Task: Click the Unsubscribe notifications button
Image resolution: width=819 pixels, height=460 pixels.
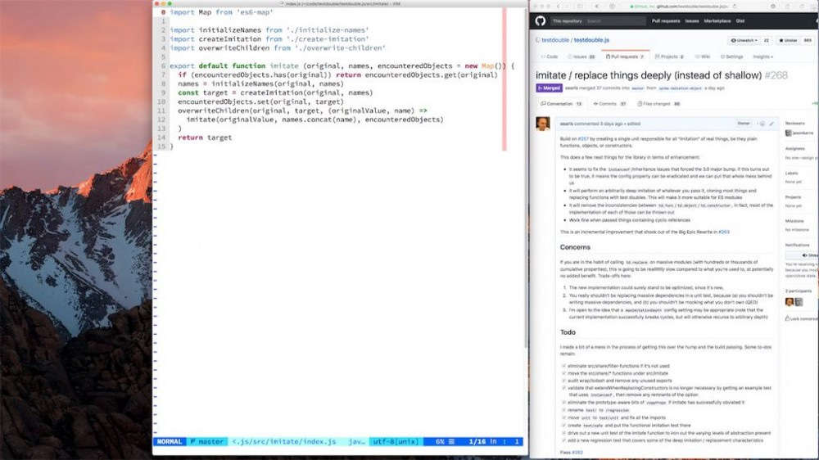Action: click(803, 255)
